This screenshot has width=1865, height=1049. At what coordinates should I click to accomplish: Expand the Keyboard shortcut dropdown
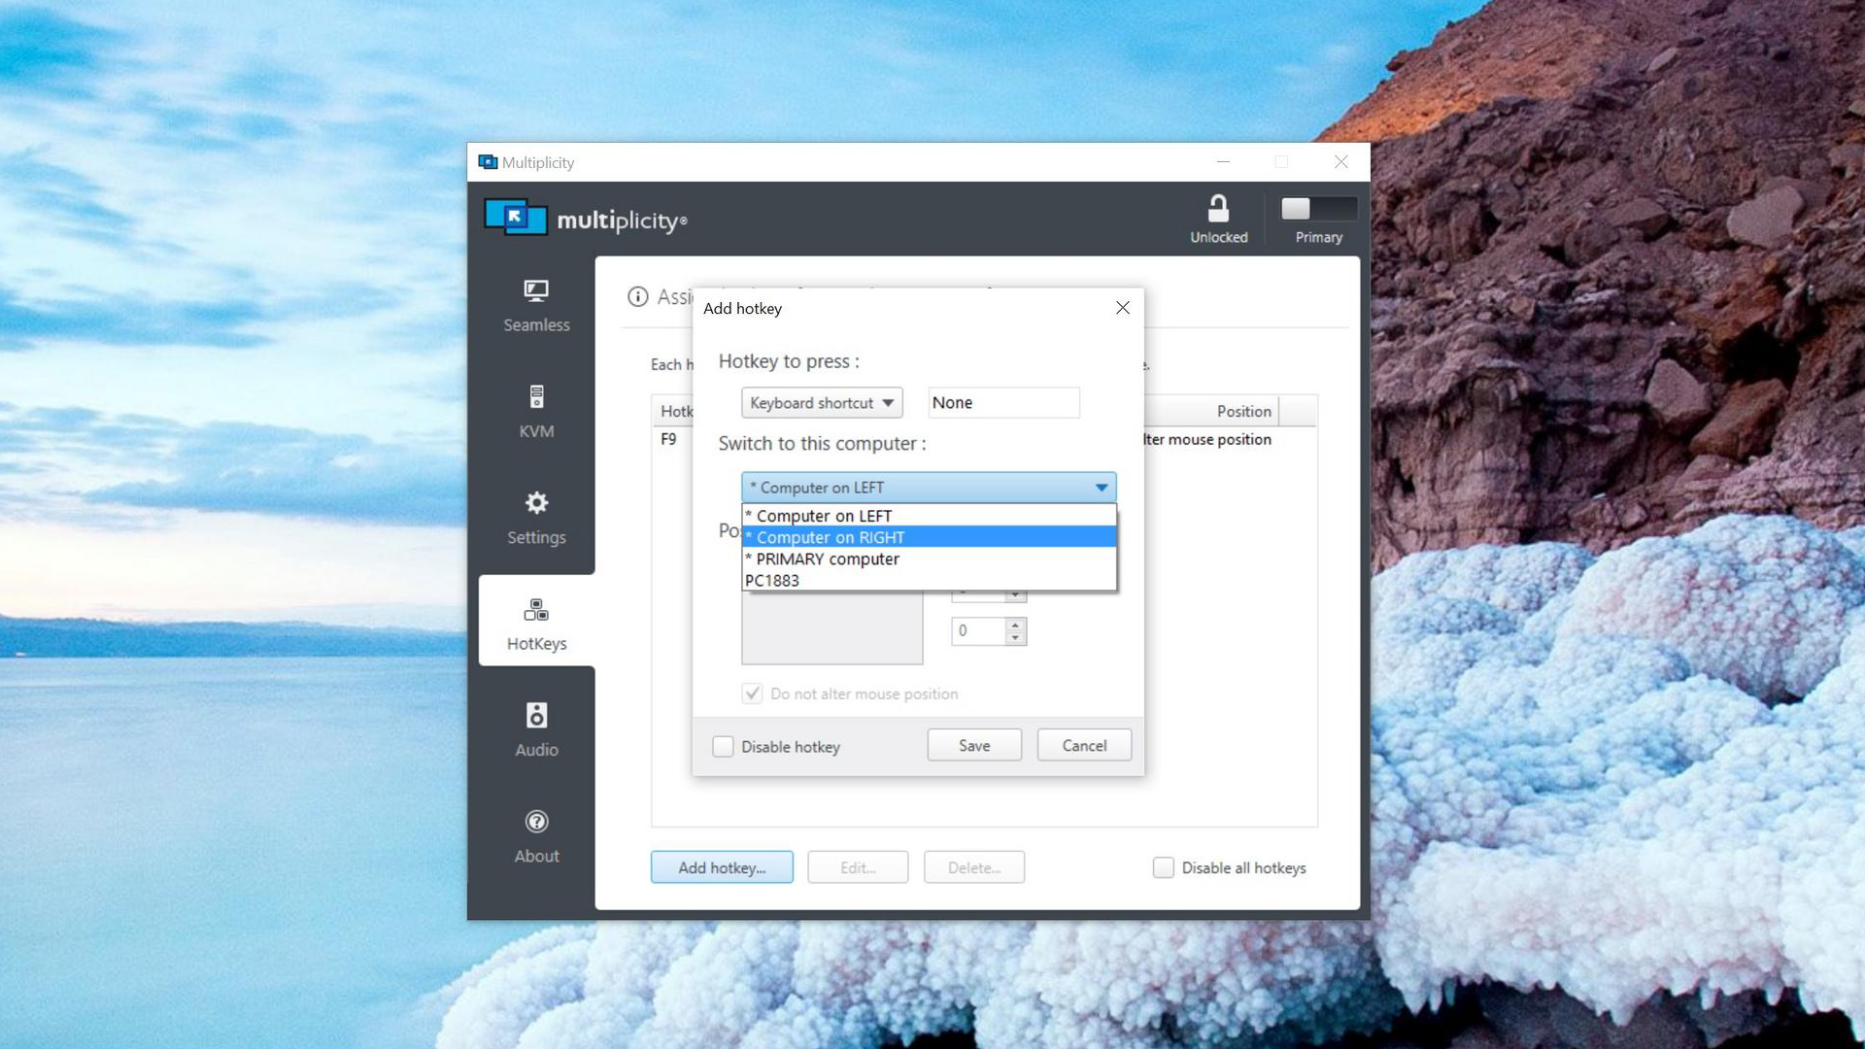(x=822, y=403)
